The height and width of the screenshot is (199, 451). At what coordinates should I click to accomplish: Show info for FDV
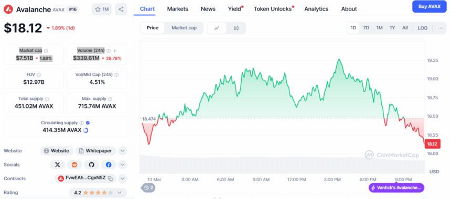pos(39,75)
